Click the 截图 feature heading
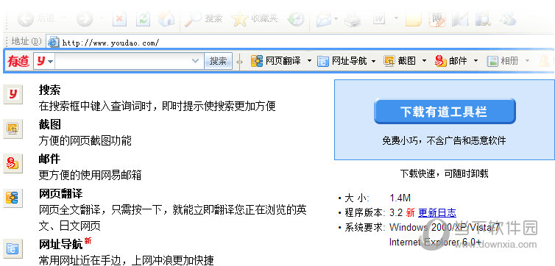This screenshot has width=555, height=266. (49, 124)
